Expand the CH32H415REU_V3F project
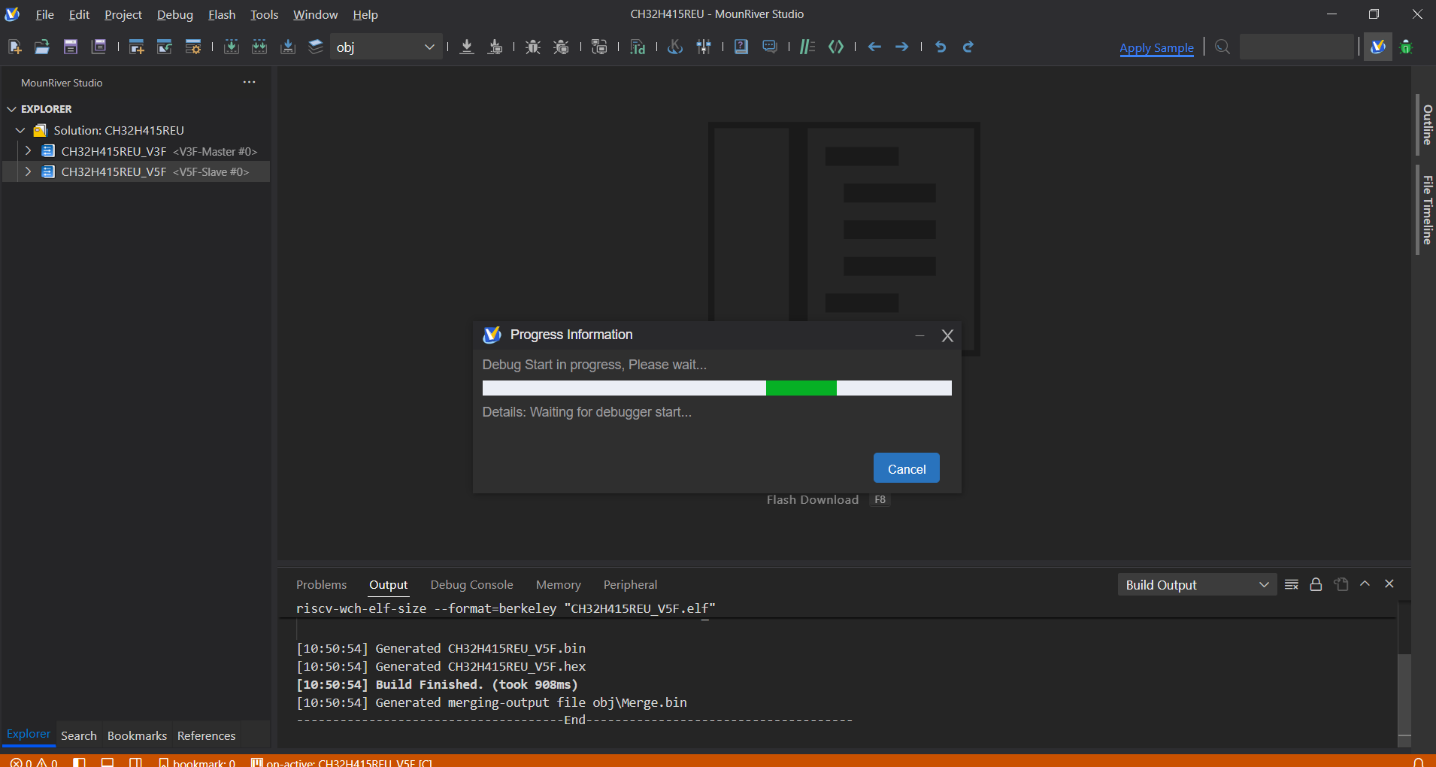 pos(29,151)
